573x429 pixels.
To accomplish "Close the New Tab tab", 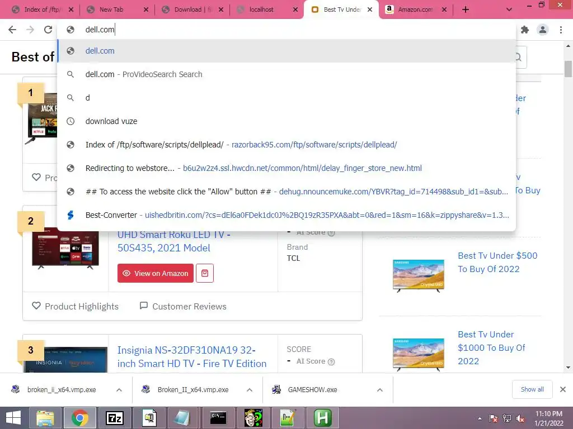I will (146, 9).
